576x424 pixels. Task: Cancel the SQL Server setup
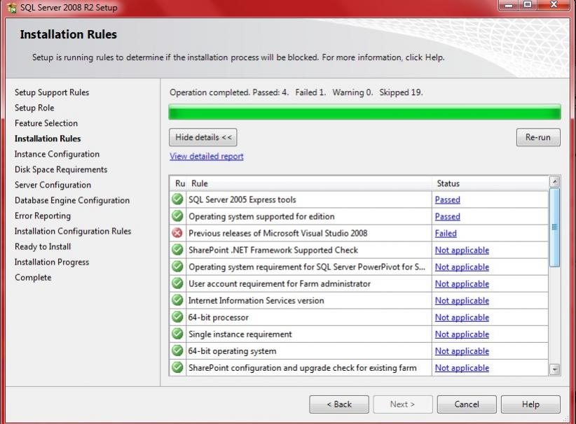[467, 404]
